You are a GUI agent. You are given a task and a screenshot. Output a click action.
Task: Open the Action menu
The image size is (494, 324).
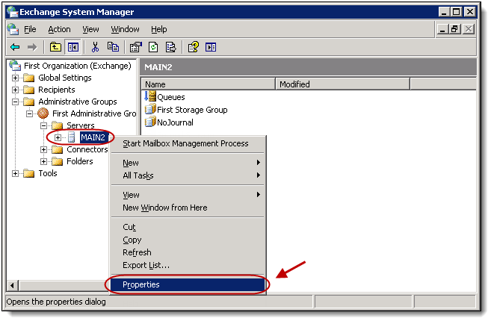(x=59, y=29)
